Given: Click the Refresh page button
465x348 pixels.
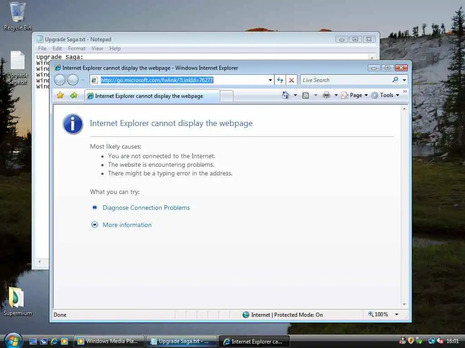Looking at the screenshot, I should 280,80.
